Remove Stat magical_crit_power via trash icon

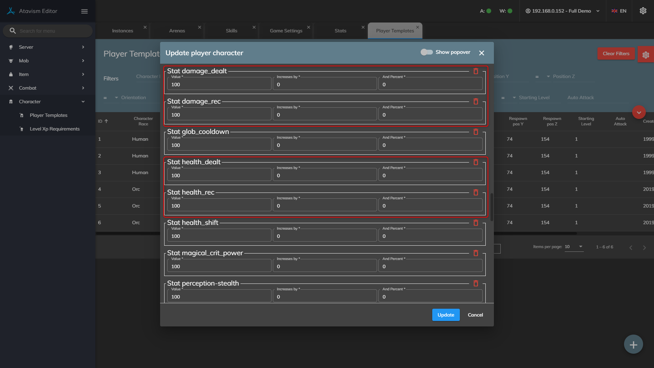(476, 253)
